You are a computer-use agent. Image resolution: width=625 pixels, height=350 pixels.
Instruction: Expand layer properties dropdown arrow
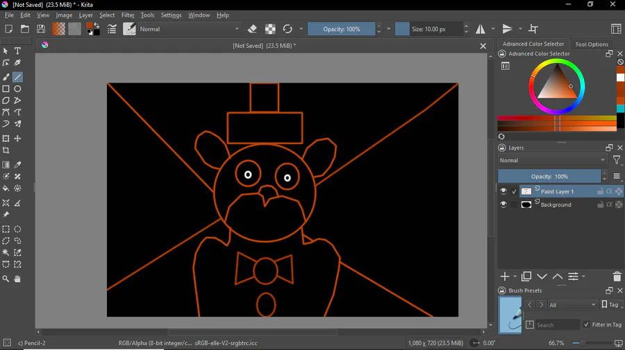coord(583,277)
